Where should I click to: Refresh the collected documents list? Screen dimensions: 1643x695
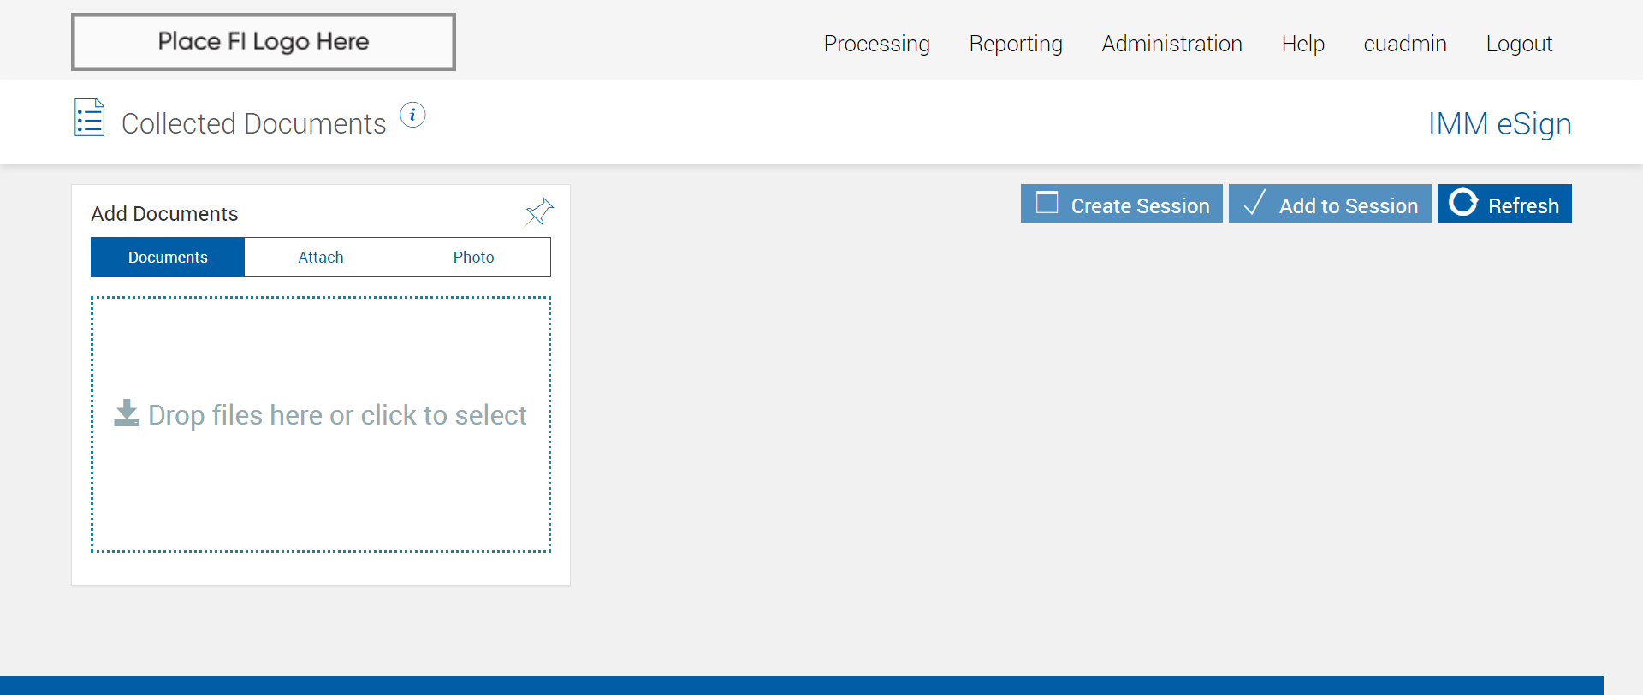(x=1504, y=204)
